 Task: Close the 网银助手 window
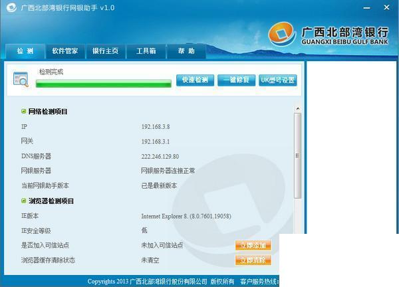pyautogui.click(x=386, y=7)
